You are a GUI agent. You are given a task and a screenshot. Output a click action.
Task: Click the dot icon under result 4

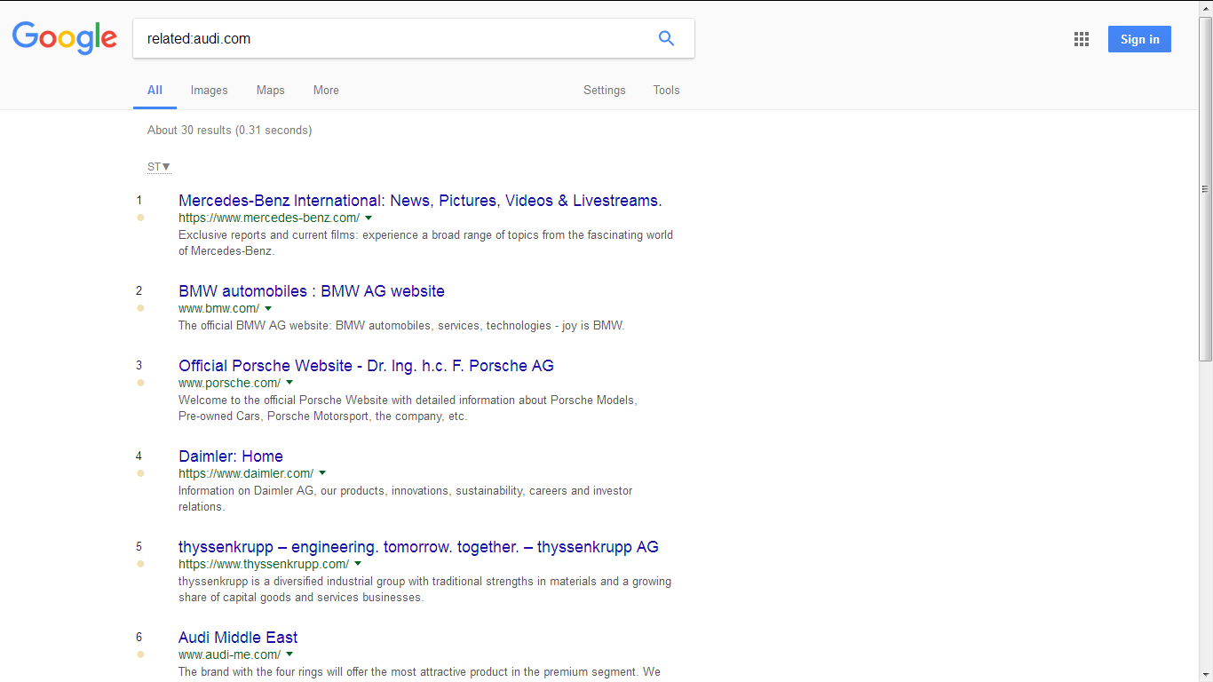(x=140, y=473)
